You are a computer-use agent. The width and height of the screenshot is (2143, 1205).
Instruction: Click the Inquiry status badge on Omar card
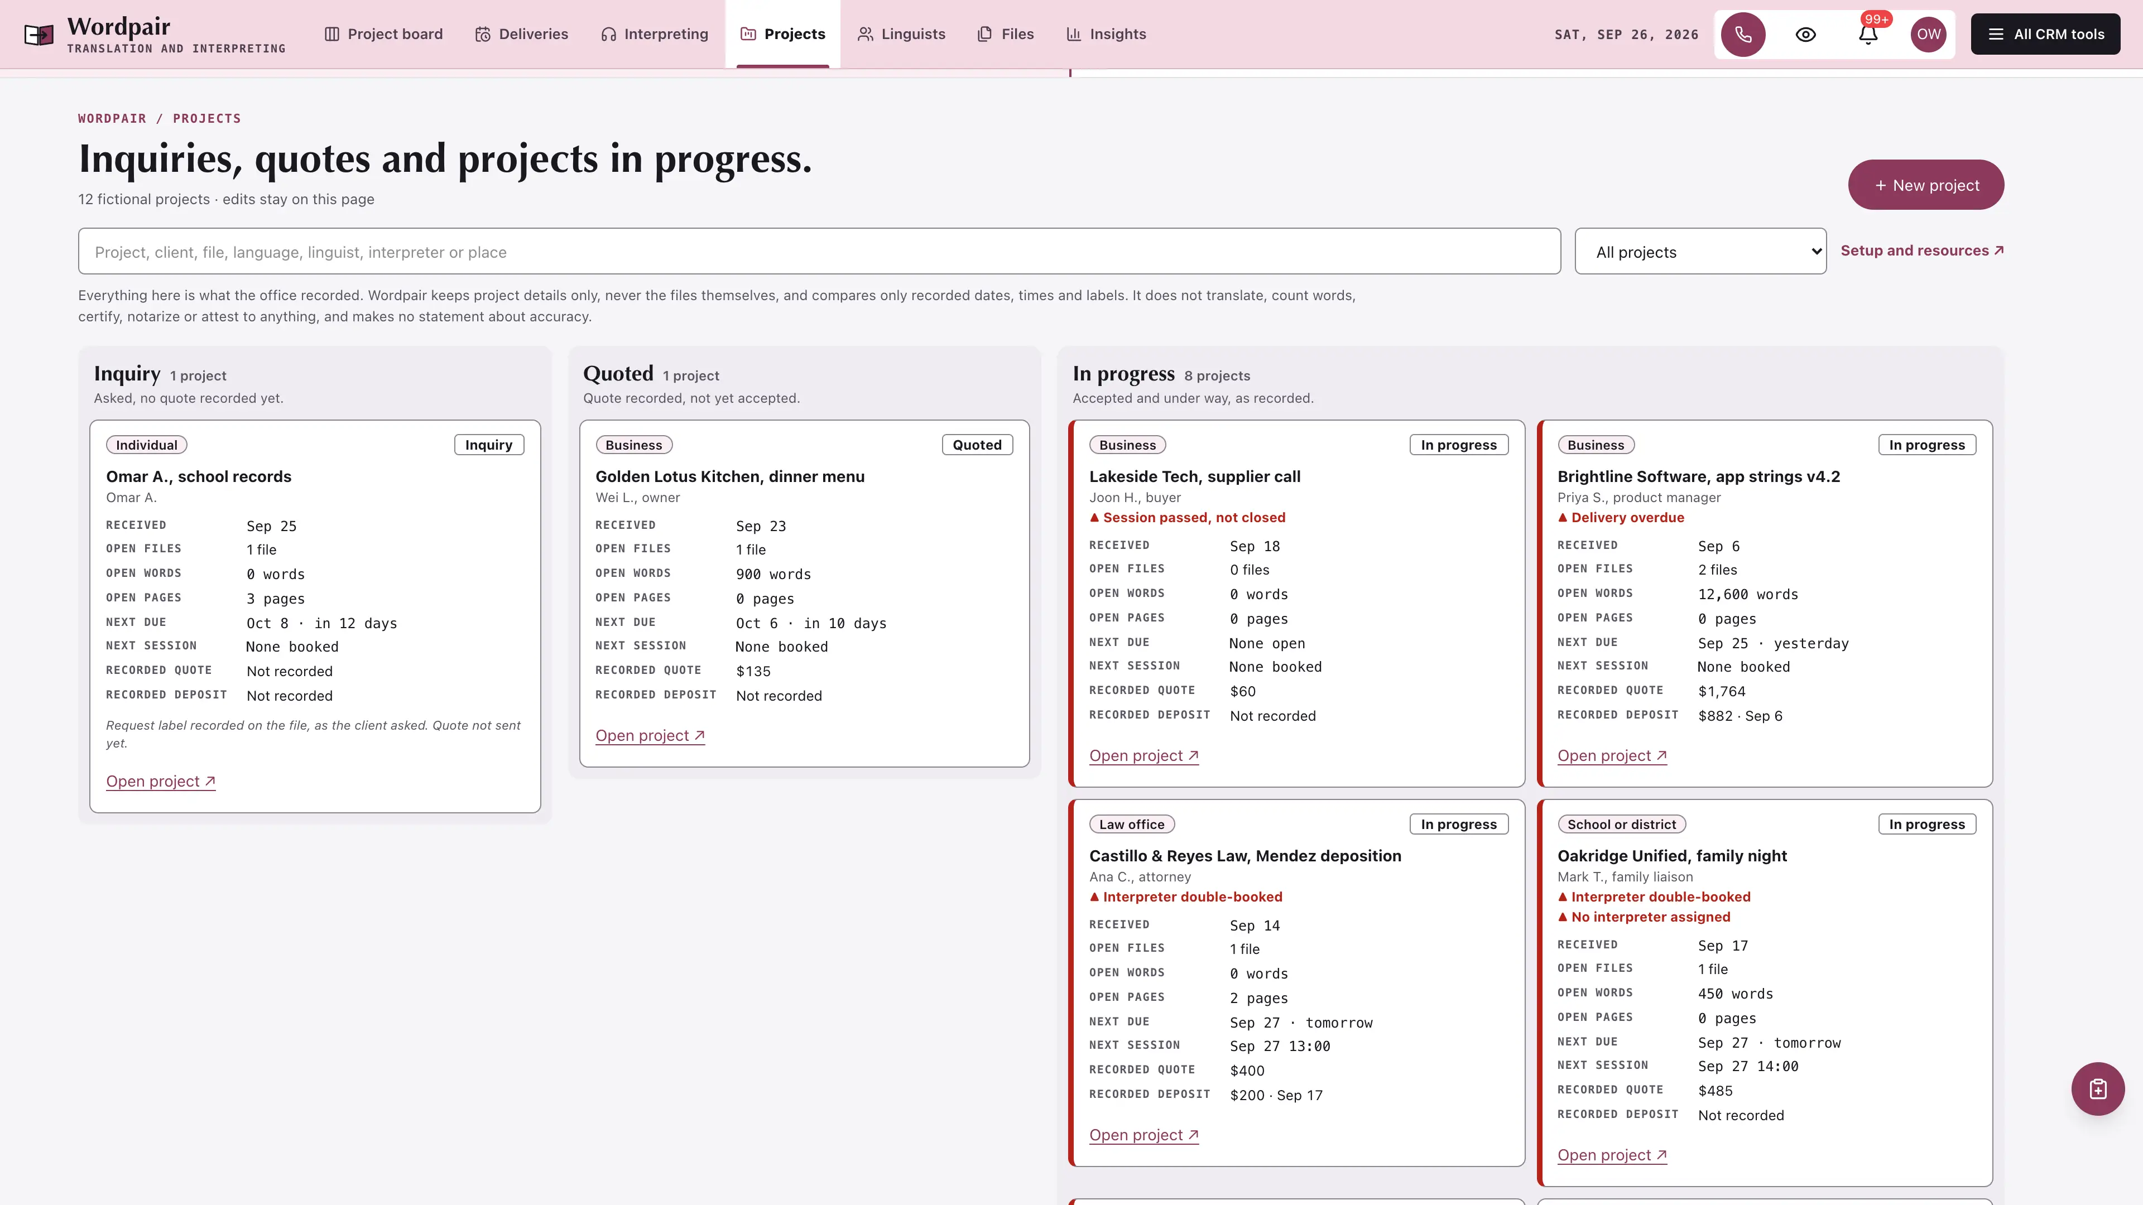pos(489,445)
